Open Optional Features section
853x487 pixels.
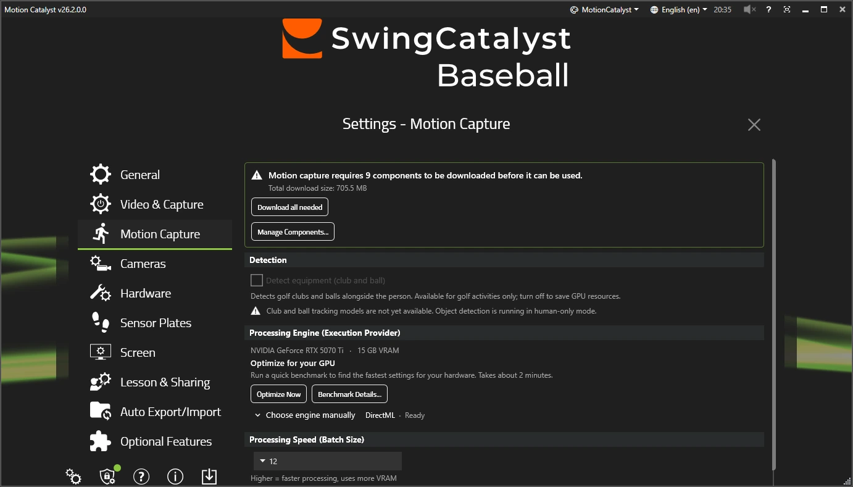155,441
